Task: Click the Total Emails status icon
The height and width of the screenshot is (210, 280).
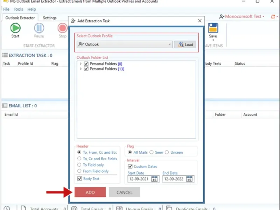Action: tap(74, 208)
